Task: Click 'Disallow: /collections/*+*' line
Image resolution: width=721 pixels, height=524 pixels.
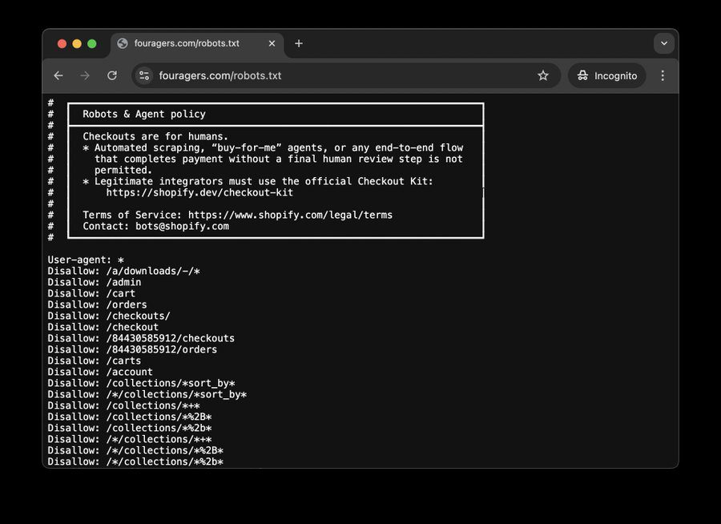Action: tap(123, 405)
